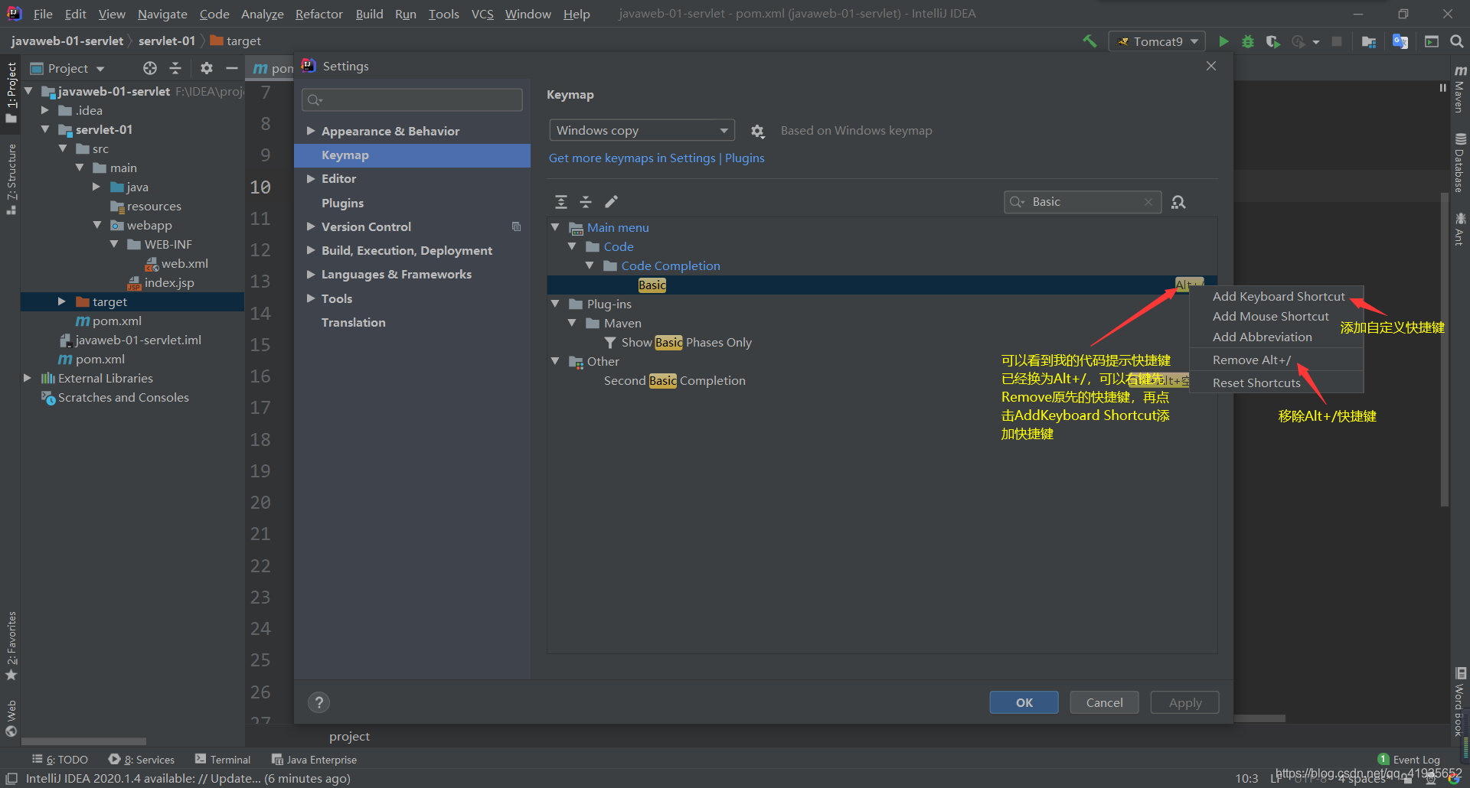Open the VCS menu
The height and width of the screenshot is (788, 1470).
click(x=482, y=14)
